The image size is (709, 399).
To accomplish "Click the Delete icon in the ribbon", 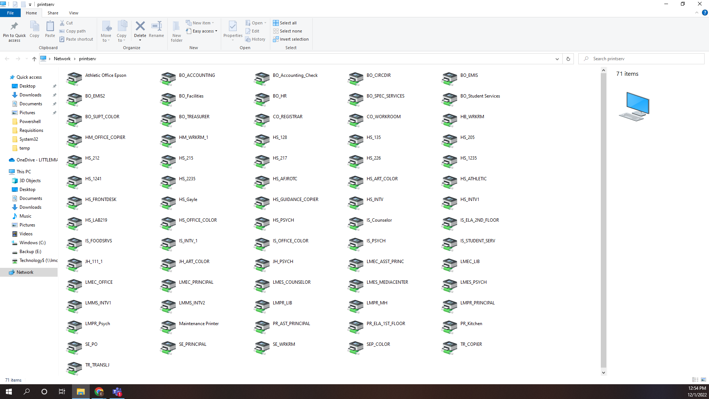I will click(140, 27).
